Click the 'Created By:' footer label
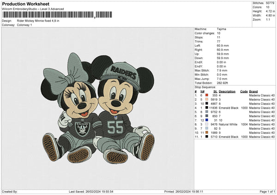 [10, 191]
